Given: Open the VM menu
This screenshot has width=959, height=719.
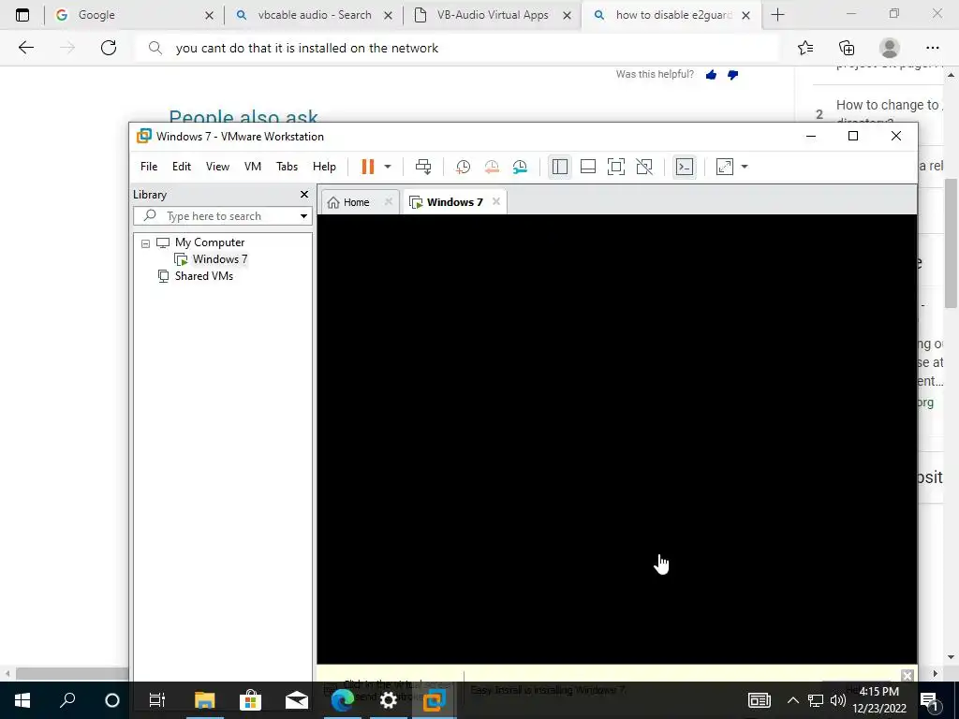Looking at the screenshot, I should coord(253,167).
